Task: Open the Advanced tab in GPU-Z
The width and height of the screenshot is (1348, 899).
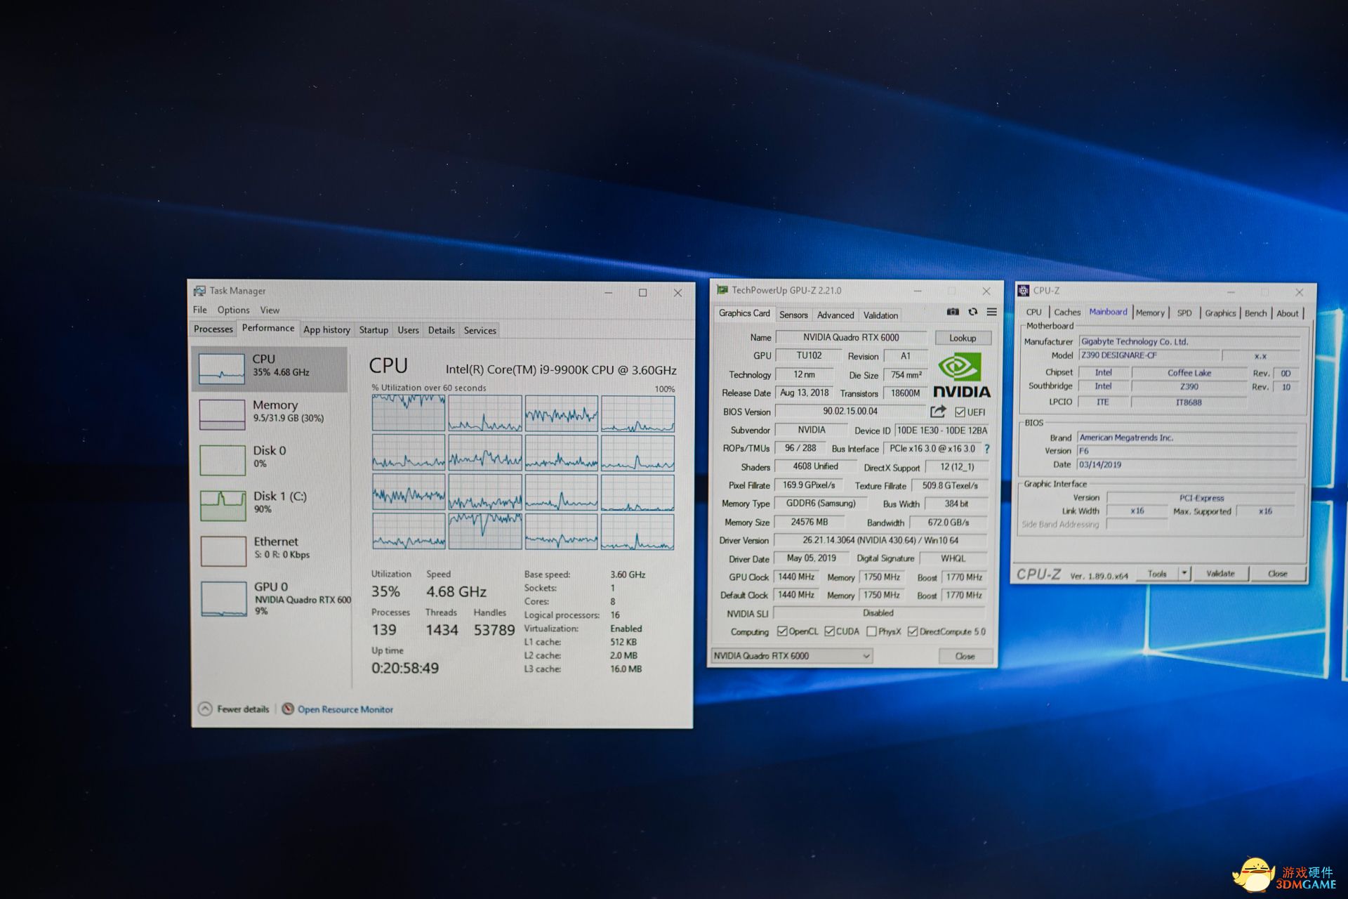Action: tap(835, 315)
